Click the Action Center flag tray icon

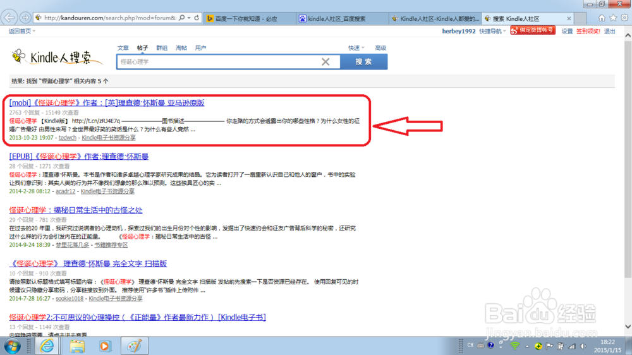(x=549, y=346)
